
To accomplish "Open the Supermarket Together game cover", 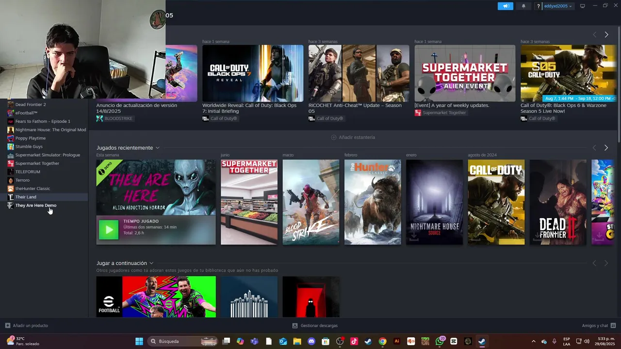I will 249,202.
